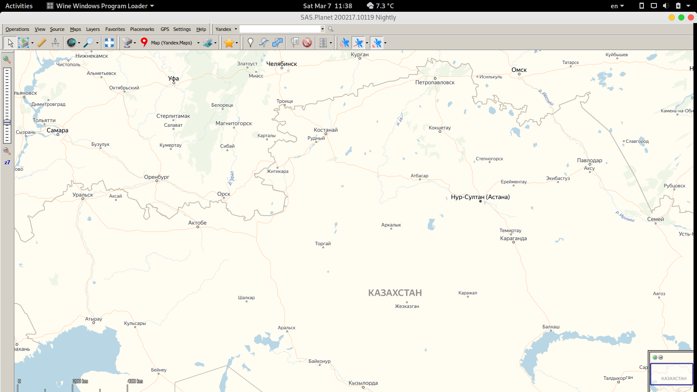Select the ruler distance measurement tool
697x392 pixels.
[x=41, y=43]
